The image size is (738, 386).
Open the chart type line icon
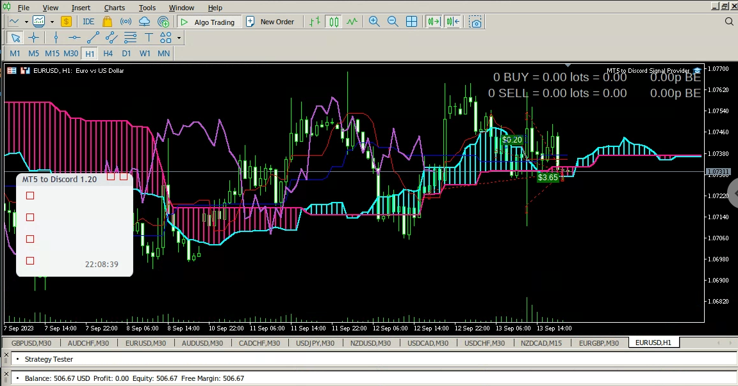tap(14, 22)
